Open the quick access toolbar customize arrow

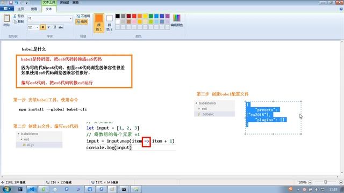(x=26, y=3)
